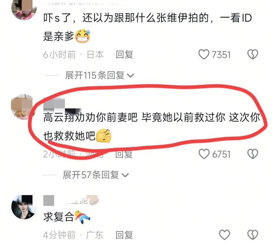
Task: Reply to the 高云翔 comment
Action: coord(124,154)
